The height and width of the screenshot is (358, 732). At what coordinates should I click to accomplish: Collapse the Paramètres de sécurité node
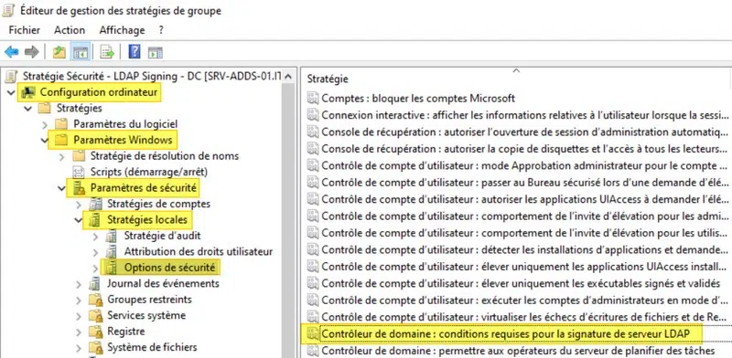[x=61, y=188]
